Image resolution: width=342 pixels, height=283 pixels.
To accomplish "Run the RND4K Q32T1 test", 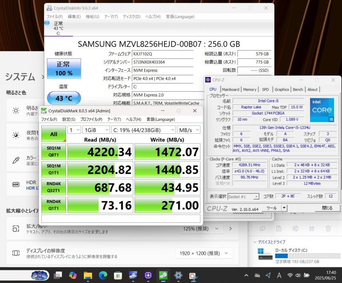I will 54,187.
